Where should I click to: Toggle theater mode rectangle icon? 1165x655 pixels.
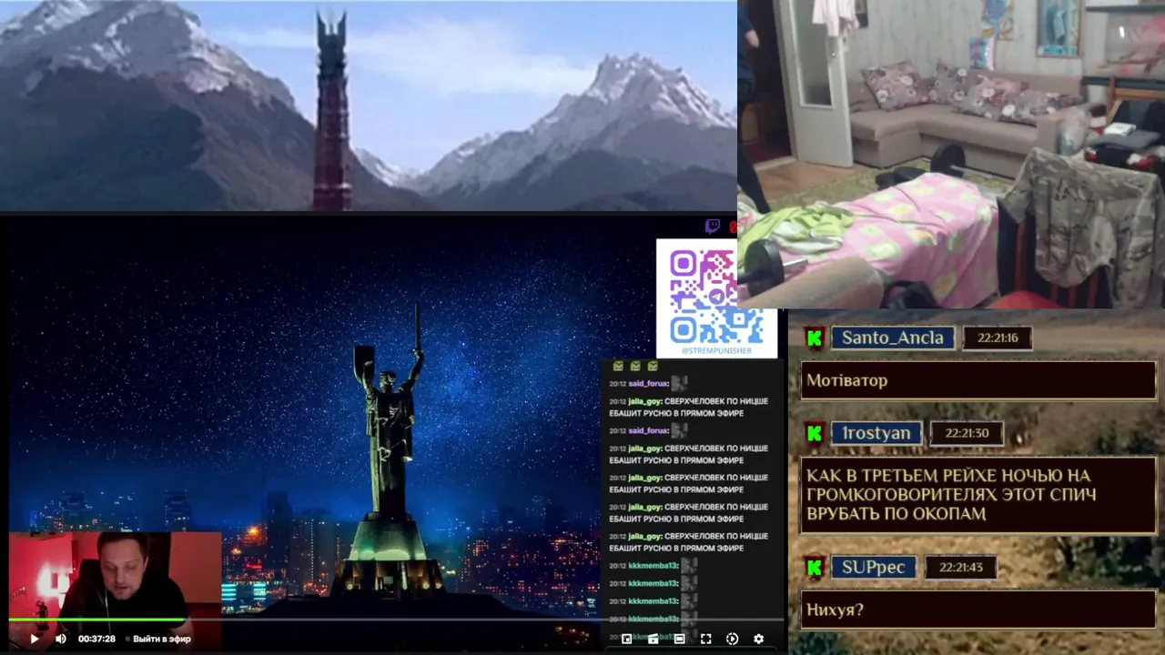click(679, 639)
